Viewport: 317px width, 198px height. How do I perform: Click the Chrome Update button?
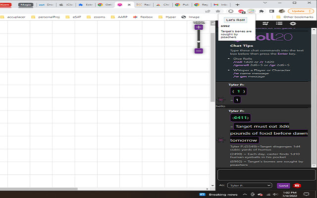coord(299,10)
